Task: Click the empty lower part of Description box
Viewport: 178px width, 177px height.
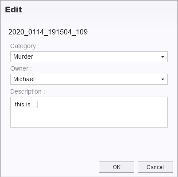Action: click(x=89, y=119)
